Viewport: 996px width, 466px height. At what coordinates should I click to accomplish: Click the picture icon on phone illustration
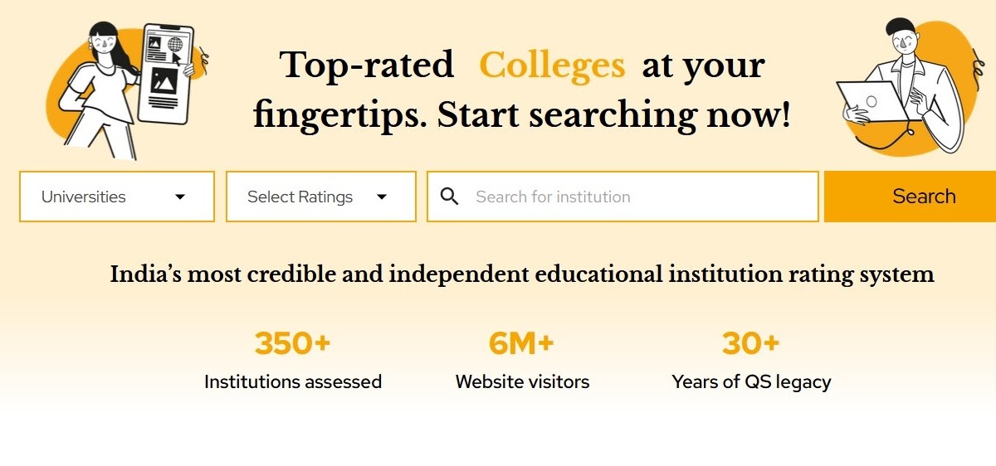click(x=164, y=80)
